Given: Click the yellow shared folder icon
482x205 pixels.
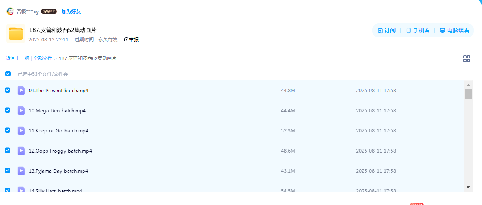Looking at the screenshot, I should (x=16, y=34).
